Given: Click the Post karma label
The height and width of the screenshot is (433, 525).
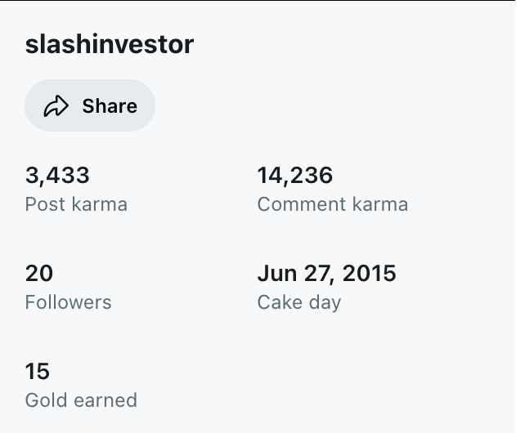Looking at the screenshot, I should click(76, 203).
